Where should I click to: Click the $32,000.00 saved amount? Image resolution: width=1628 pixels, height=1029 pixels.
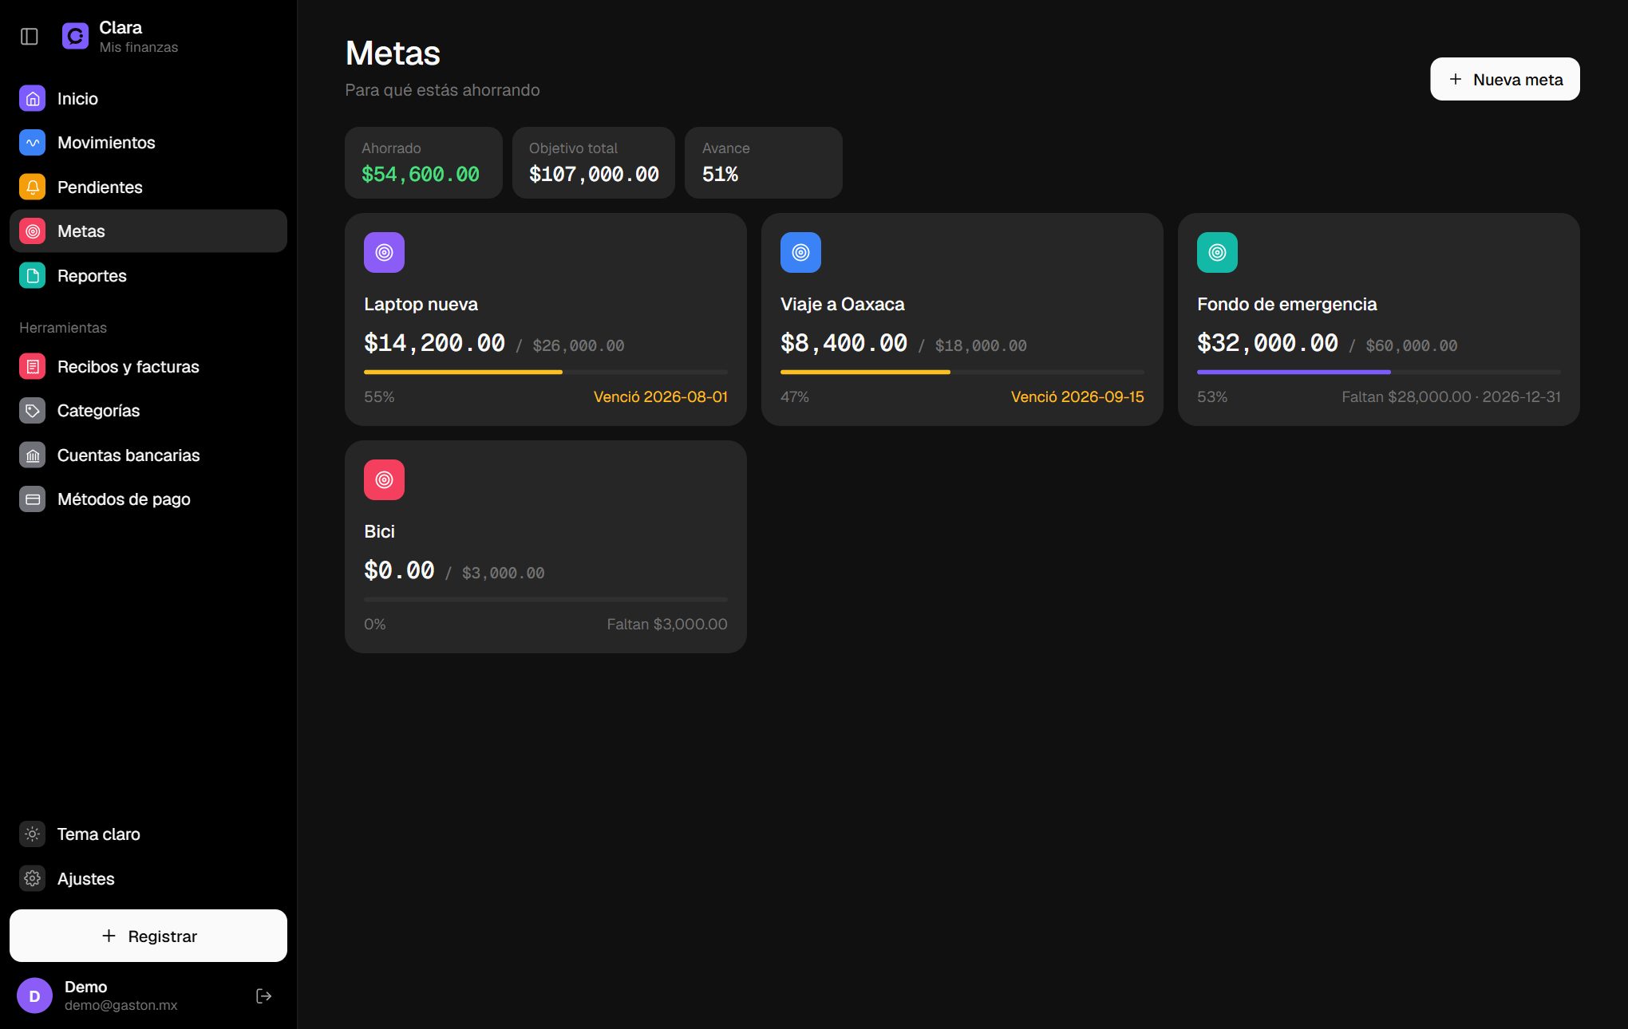pos(1267,343)
